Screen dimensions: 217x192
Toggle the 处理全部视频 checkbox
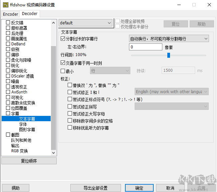pyautogui.click(x=117, y=21)
